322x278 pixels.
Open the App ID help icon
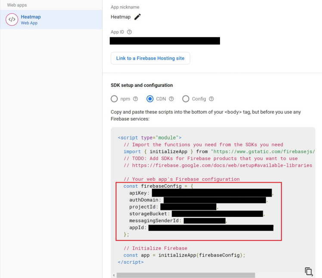(129, 32)
